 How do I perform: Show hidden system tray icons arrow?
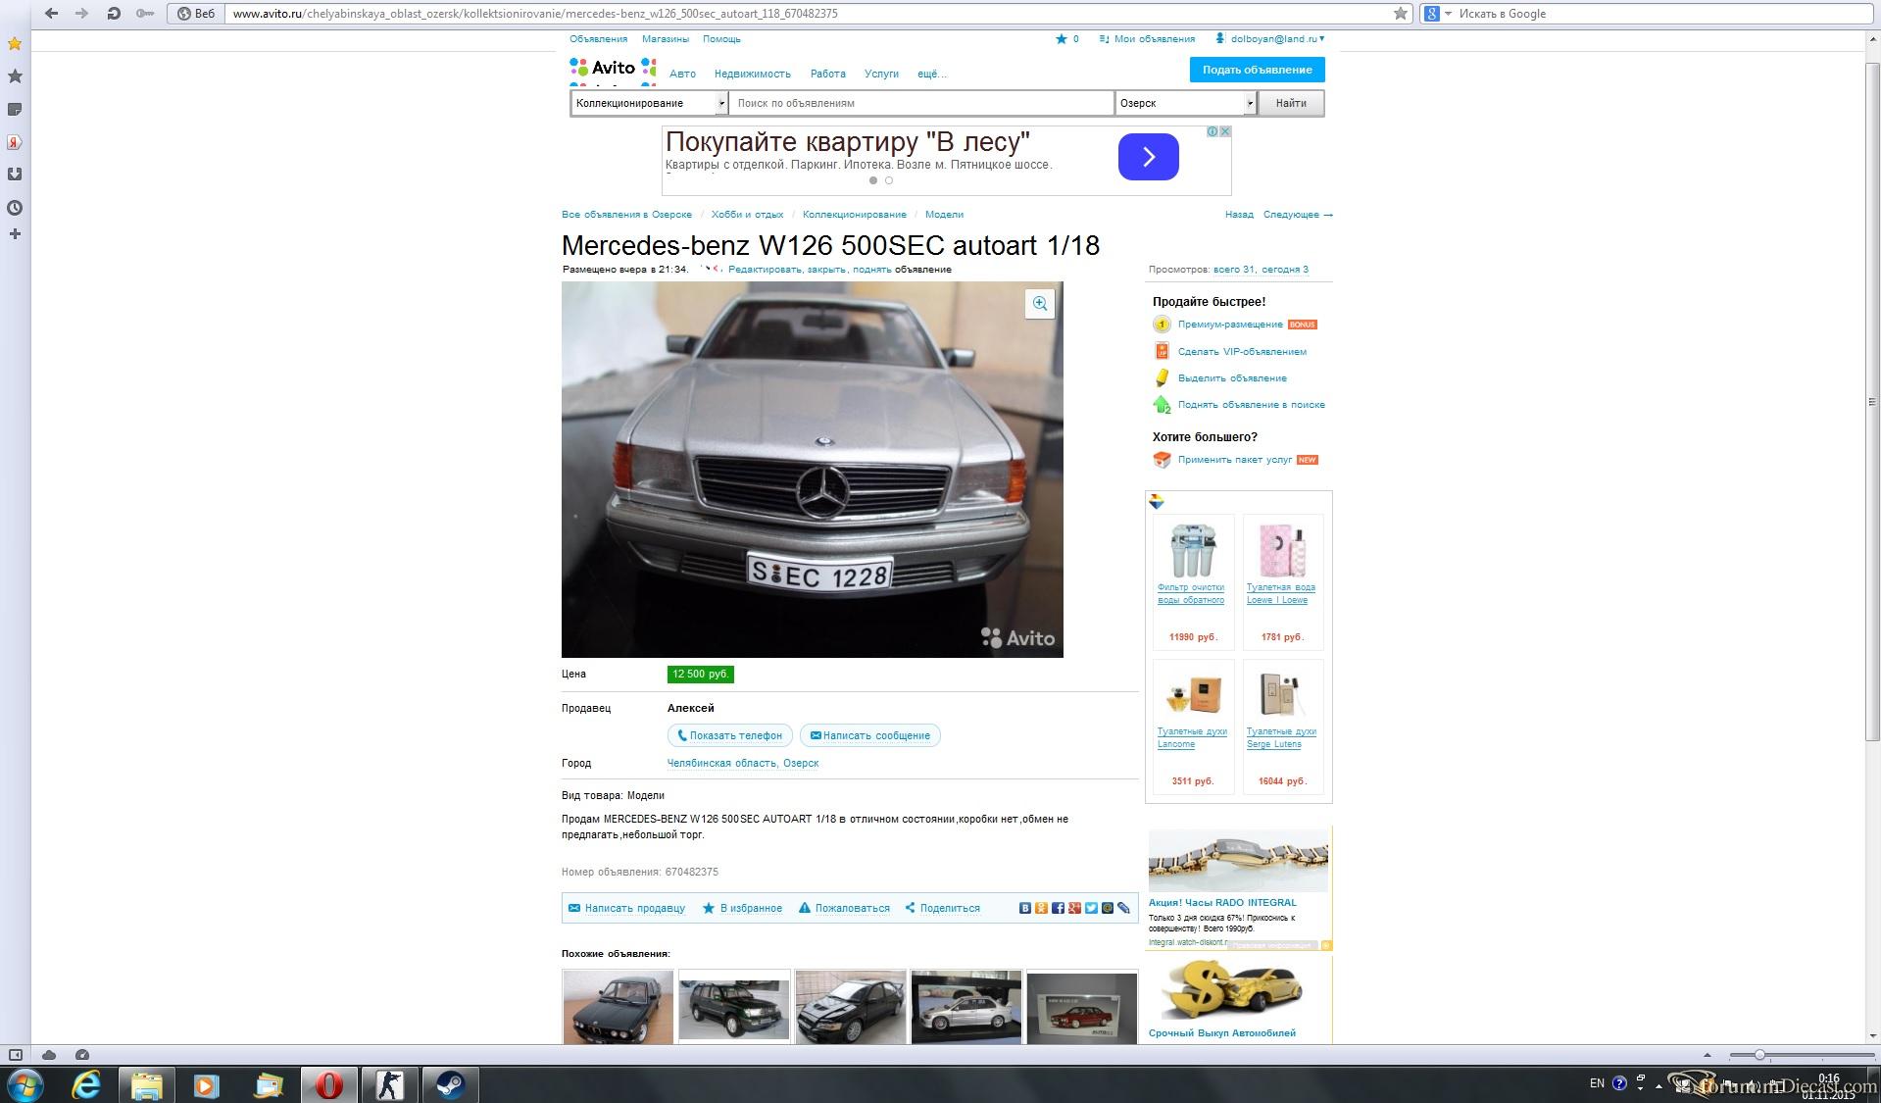click(1659, 1085)
